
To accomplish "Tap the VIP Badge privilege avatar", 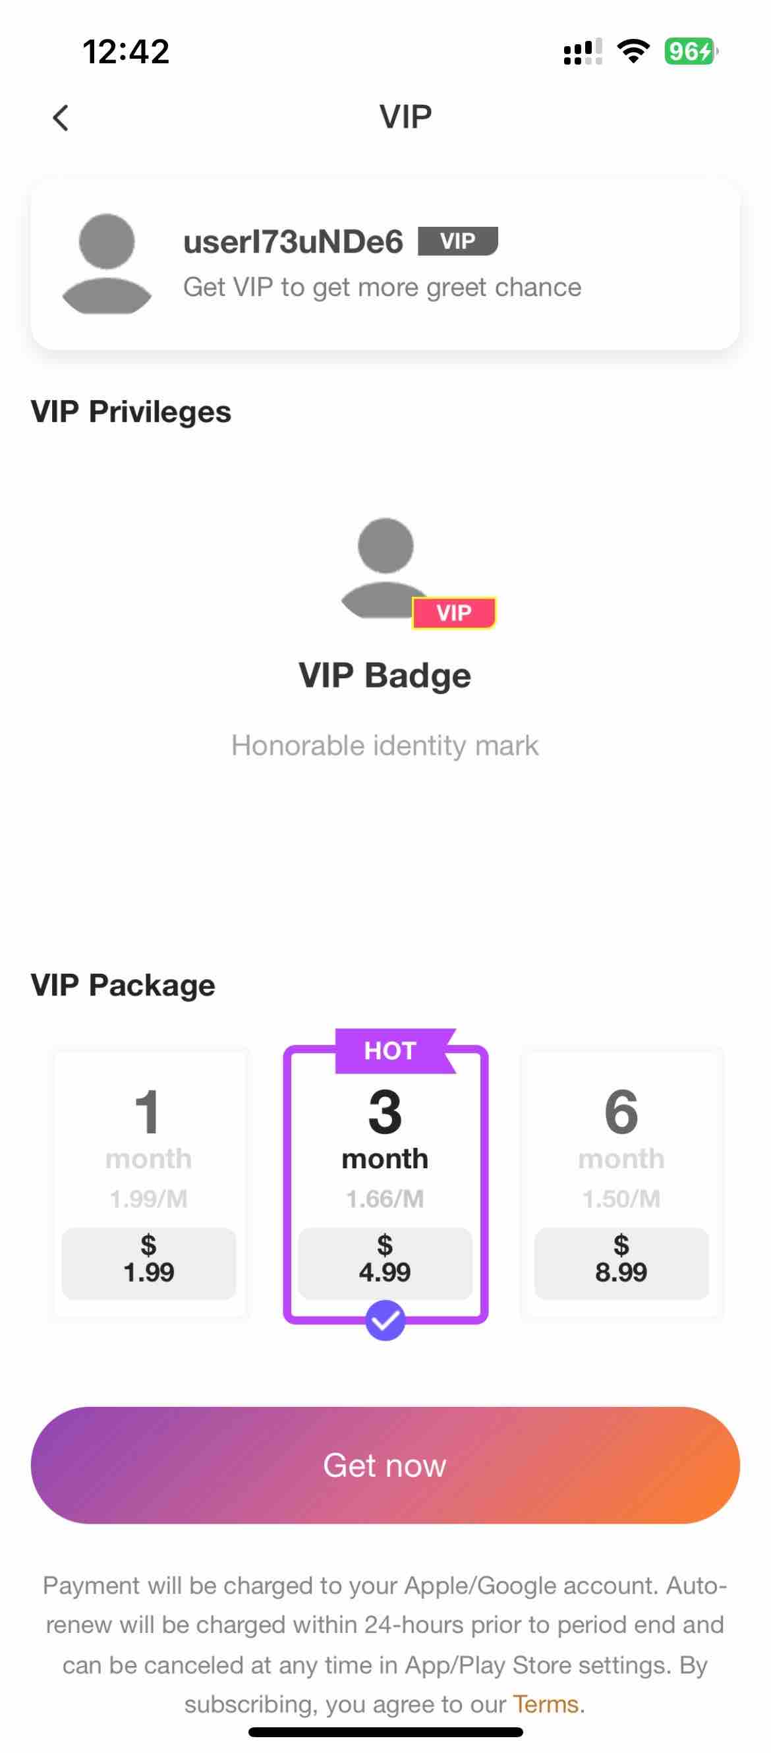I will [385, 568].
